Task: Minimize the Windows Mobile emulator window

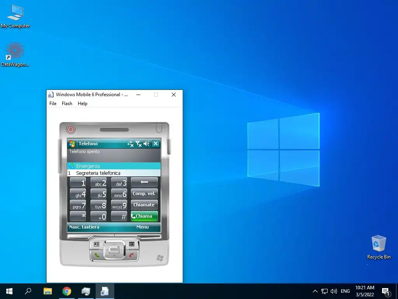Action: (138, 95)
